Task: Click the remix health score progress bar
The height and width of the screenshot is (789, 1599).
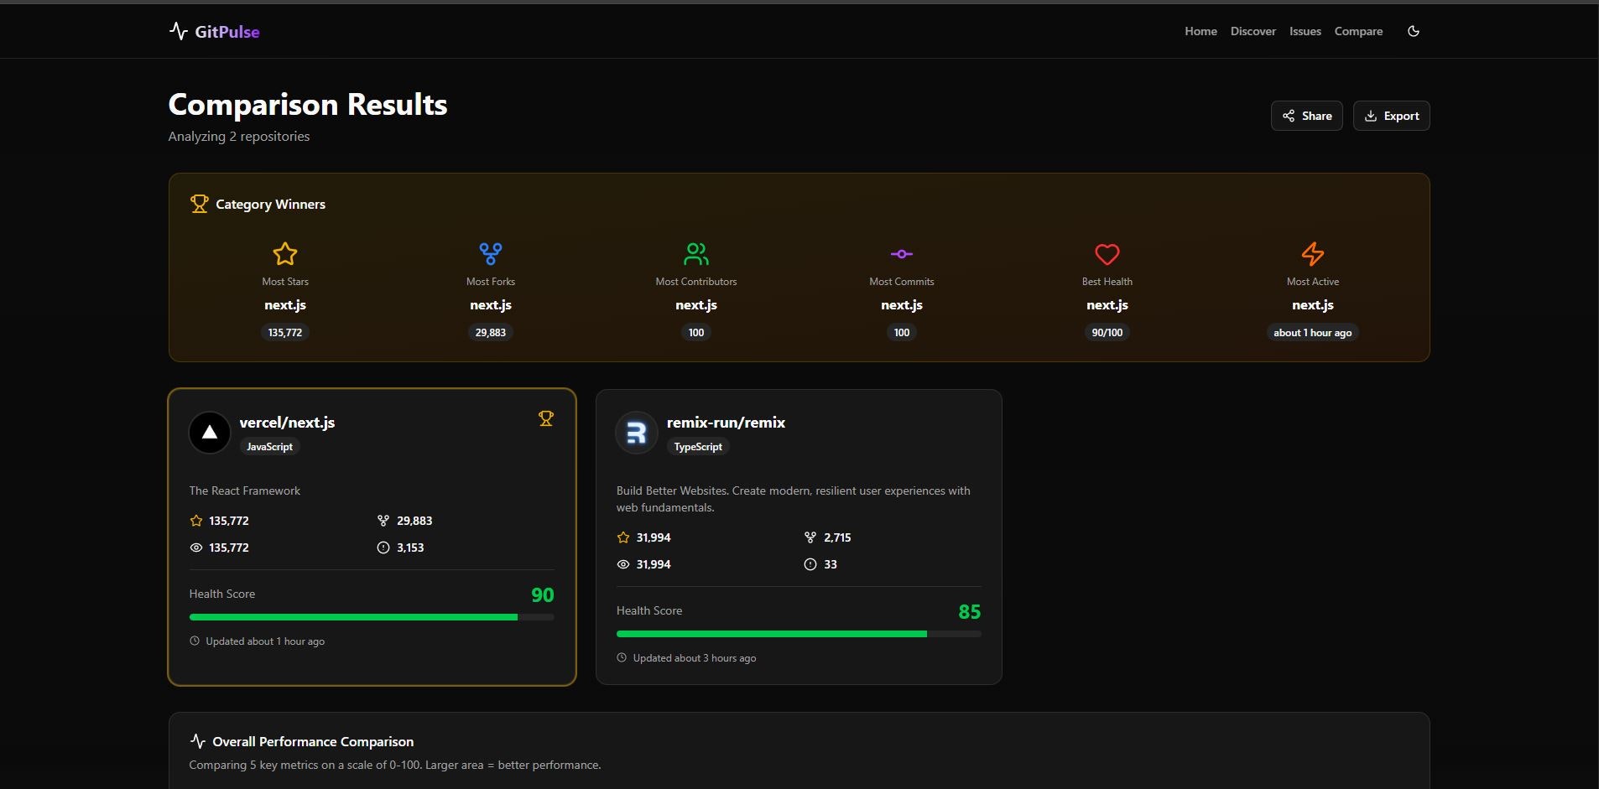Action: point(799,634)
